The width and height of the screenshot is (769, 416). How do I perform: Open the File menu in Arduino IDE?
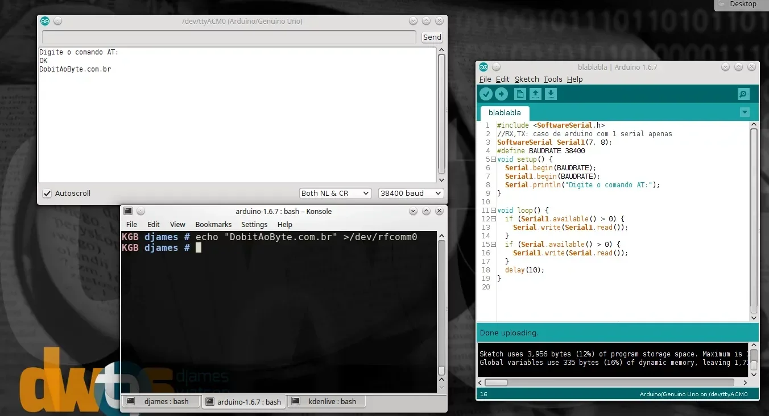click(485, 79)
